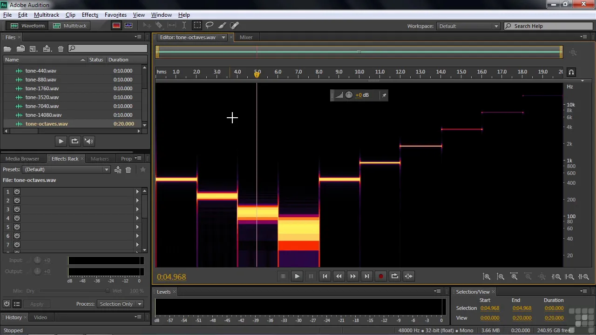Screen dimensions: 596x335
Task: Show the spectral frequency display
Action: [116, 26]
